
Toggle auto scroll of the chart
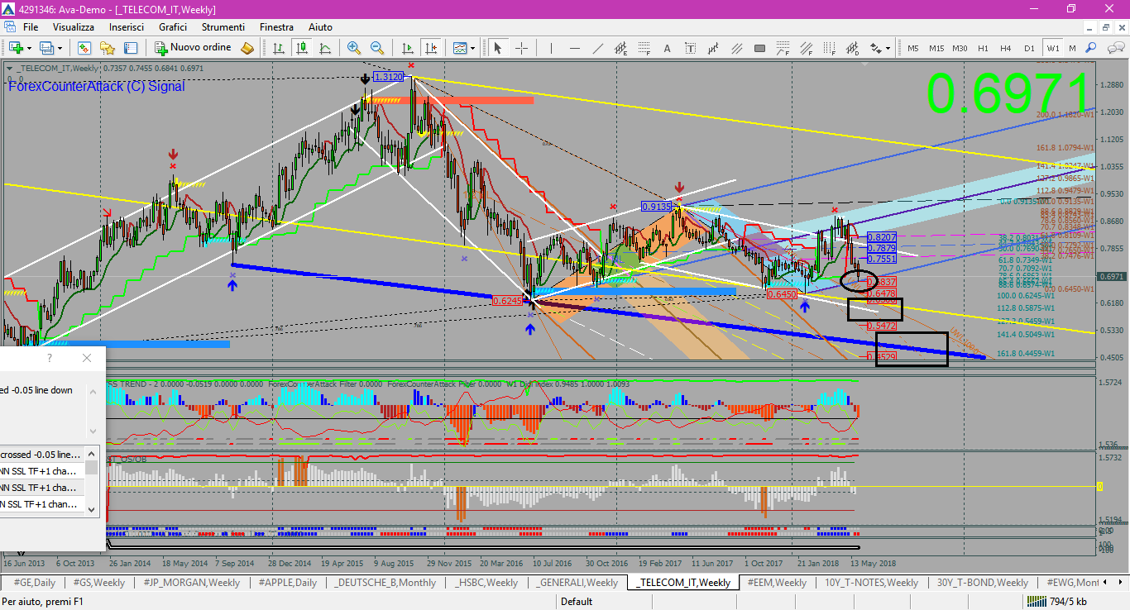click(407, 48)
